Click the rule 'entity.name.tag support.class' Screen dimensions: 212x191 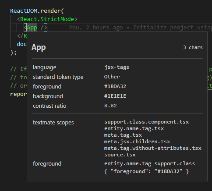coord(149,163)
